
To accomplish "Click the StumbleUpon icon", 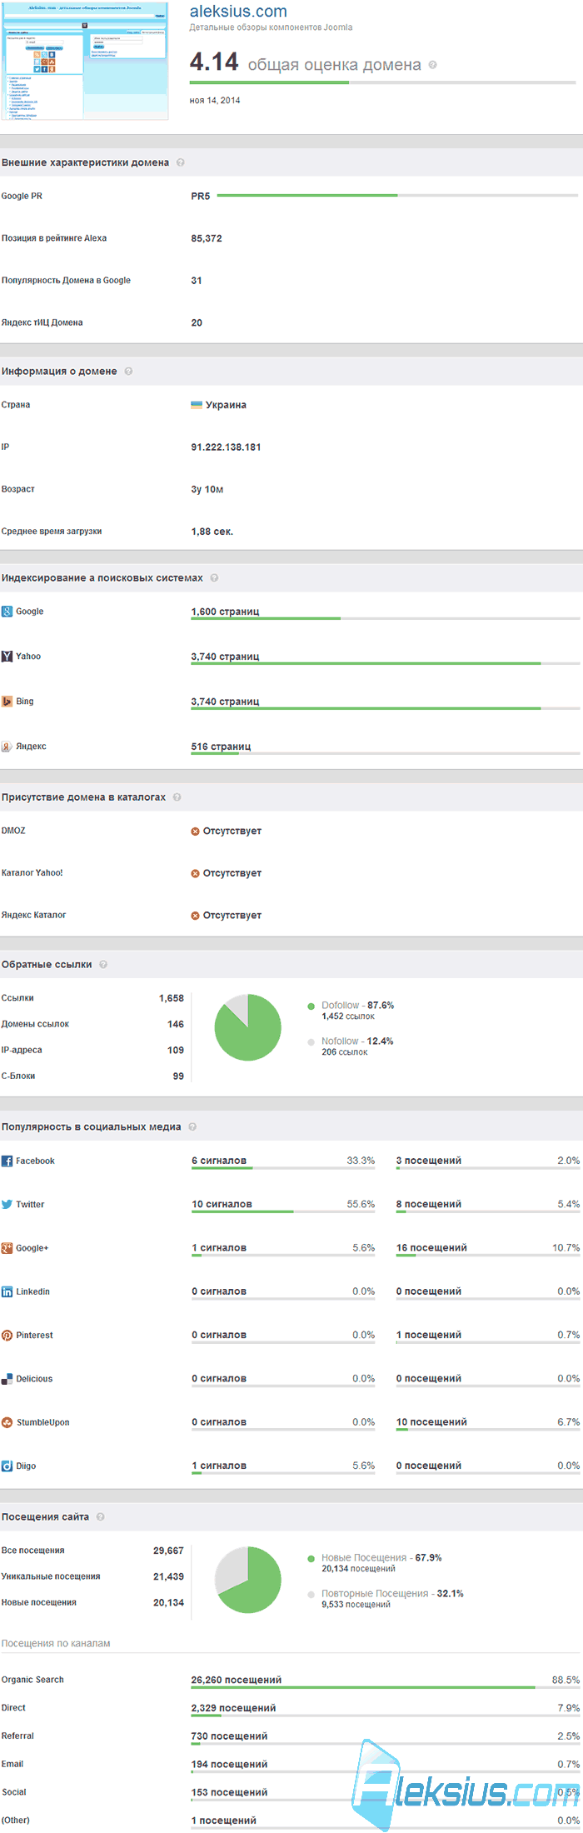I will (x=7, y=1422).
